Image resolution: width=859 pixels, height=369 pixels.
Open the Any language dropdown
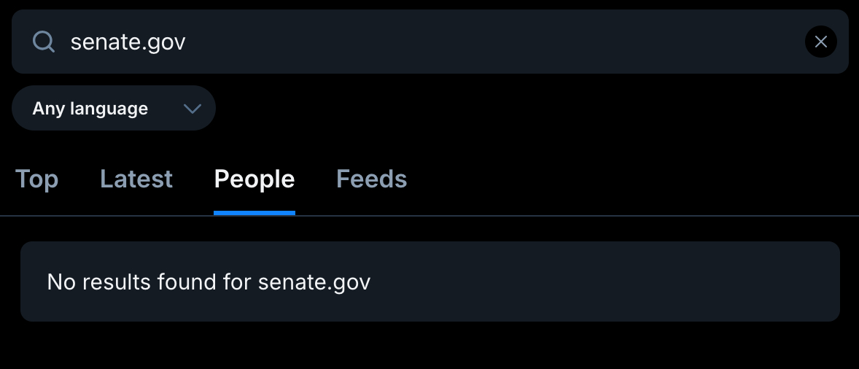tap(113, 109)
